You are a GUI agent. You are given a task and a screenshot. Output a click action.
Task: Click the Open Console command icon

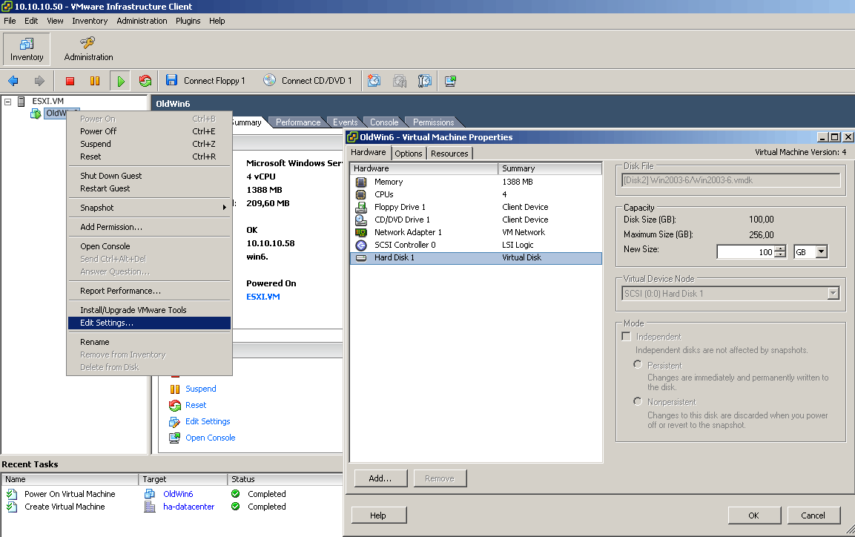coord(174,438)
